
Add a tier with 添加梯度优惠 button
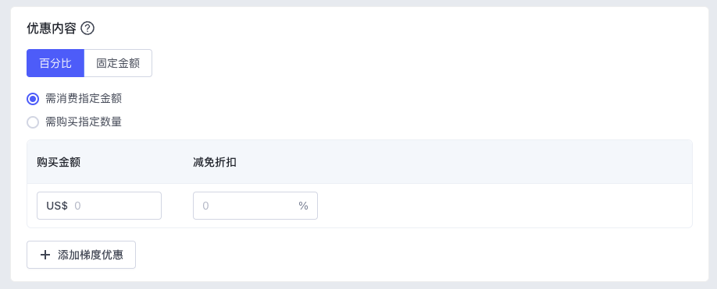[x=81, y=255]
